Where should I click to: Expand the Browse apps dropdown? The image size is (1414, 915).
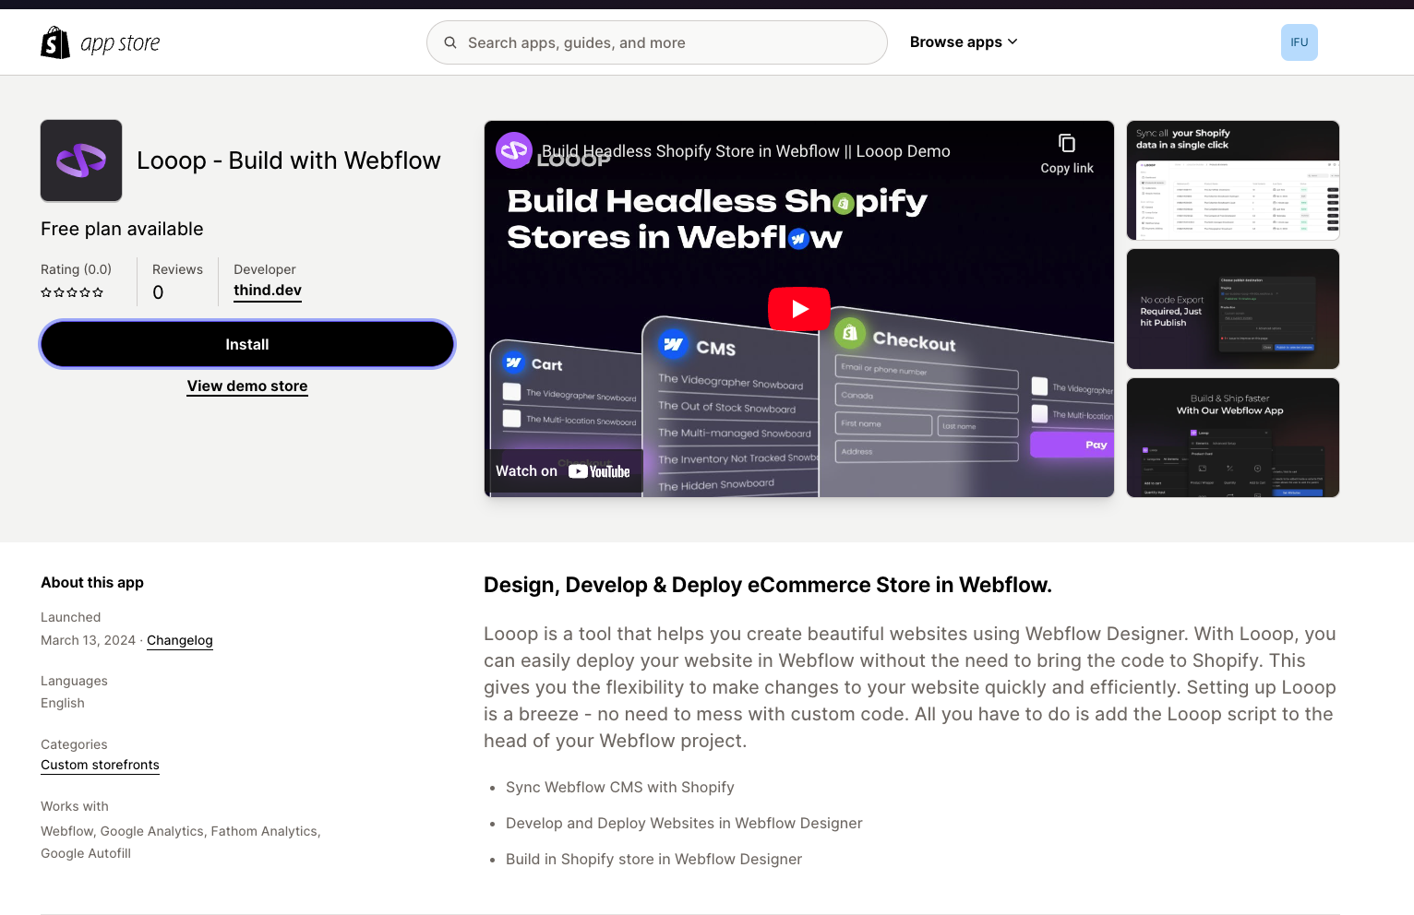[x=964, y=42]
